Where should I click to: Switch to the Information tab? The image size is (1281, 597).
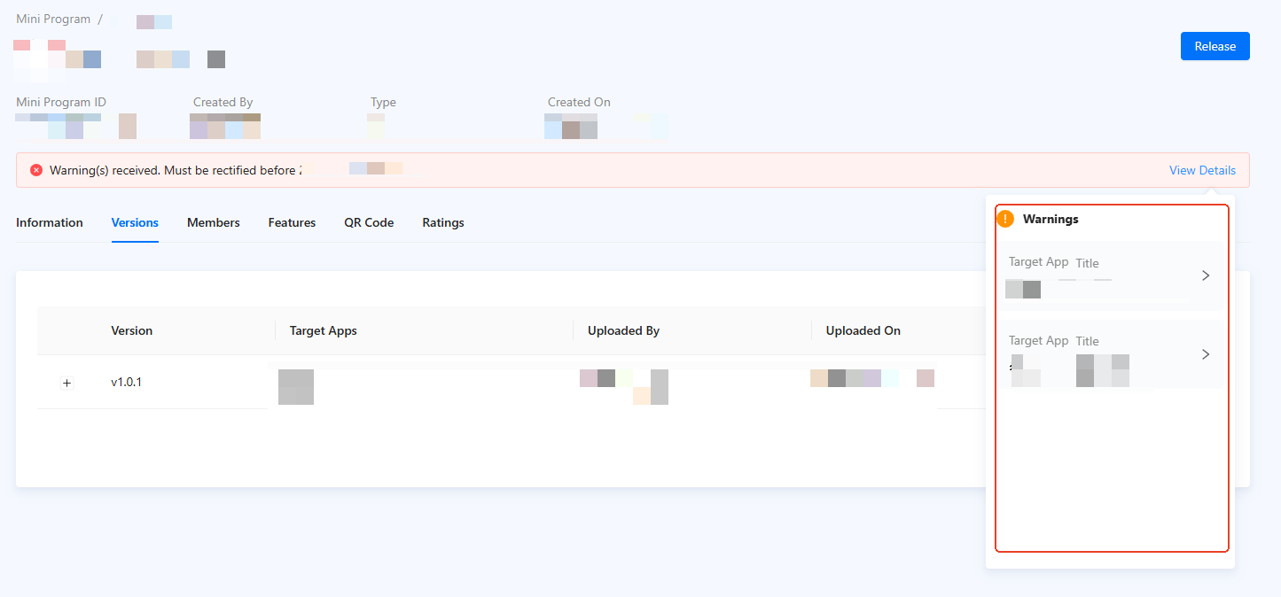pyautogui.click(x=50, y=222)
